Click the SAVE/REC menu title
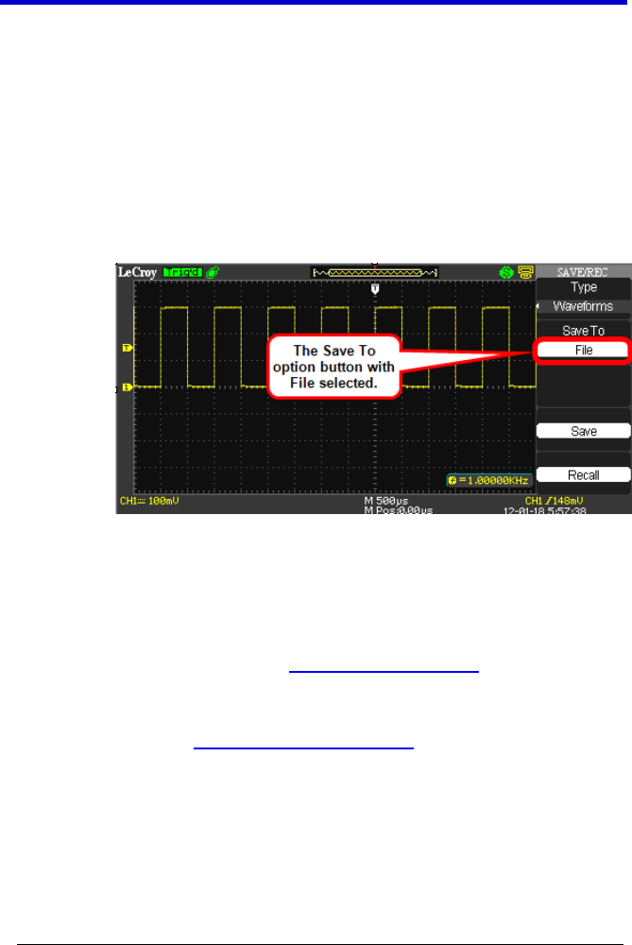Viewport: 632px width, 945px height. (583, 272)
